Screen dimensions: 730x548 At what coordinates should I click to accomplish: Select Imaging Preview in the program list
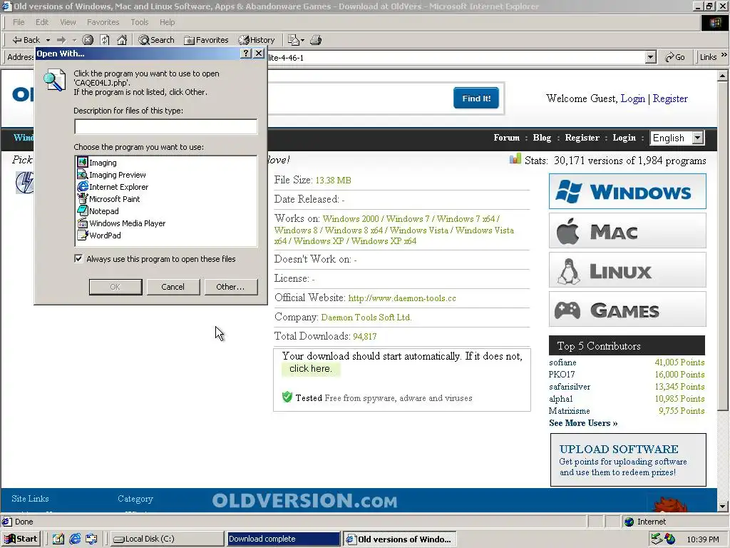112,175
